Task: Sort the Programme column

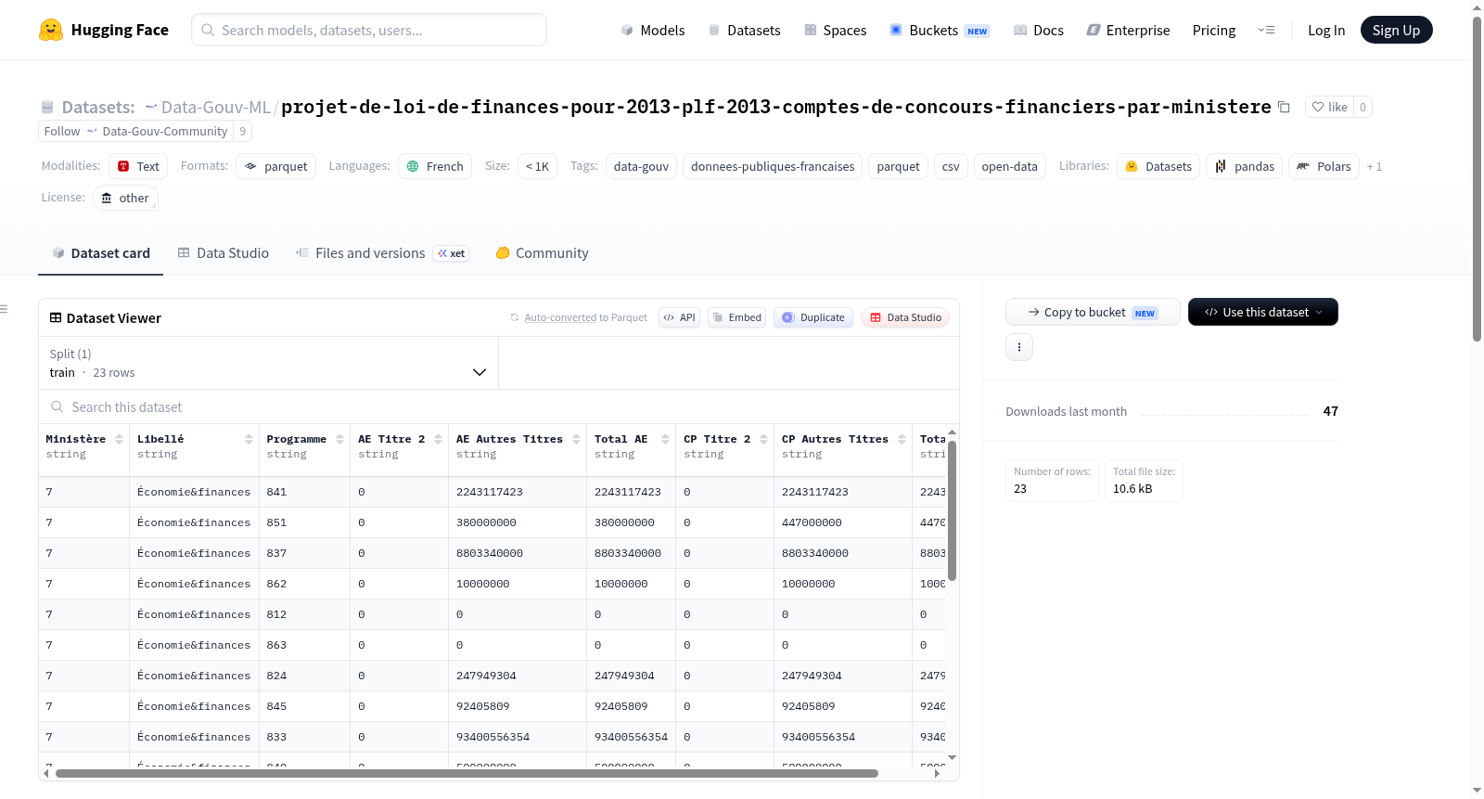Action: click(x=339, y=439)
